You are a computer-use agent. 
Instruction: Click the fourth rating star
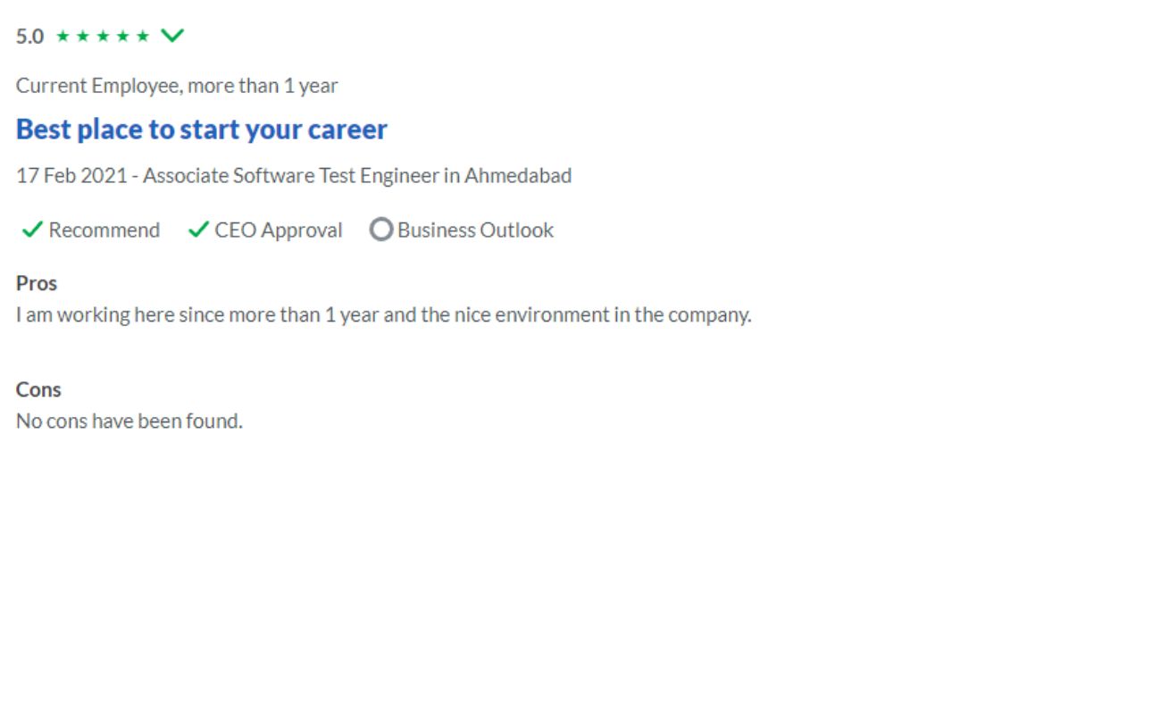coord(122,37)
